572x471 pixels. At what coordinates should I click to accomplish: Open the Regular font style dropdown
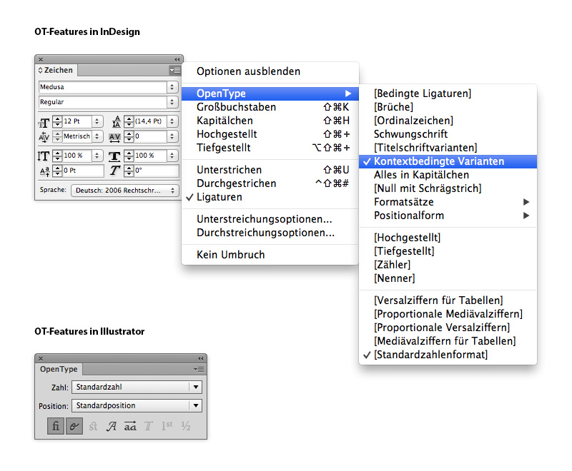point(172,102)
